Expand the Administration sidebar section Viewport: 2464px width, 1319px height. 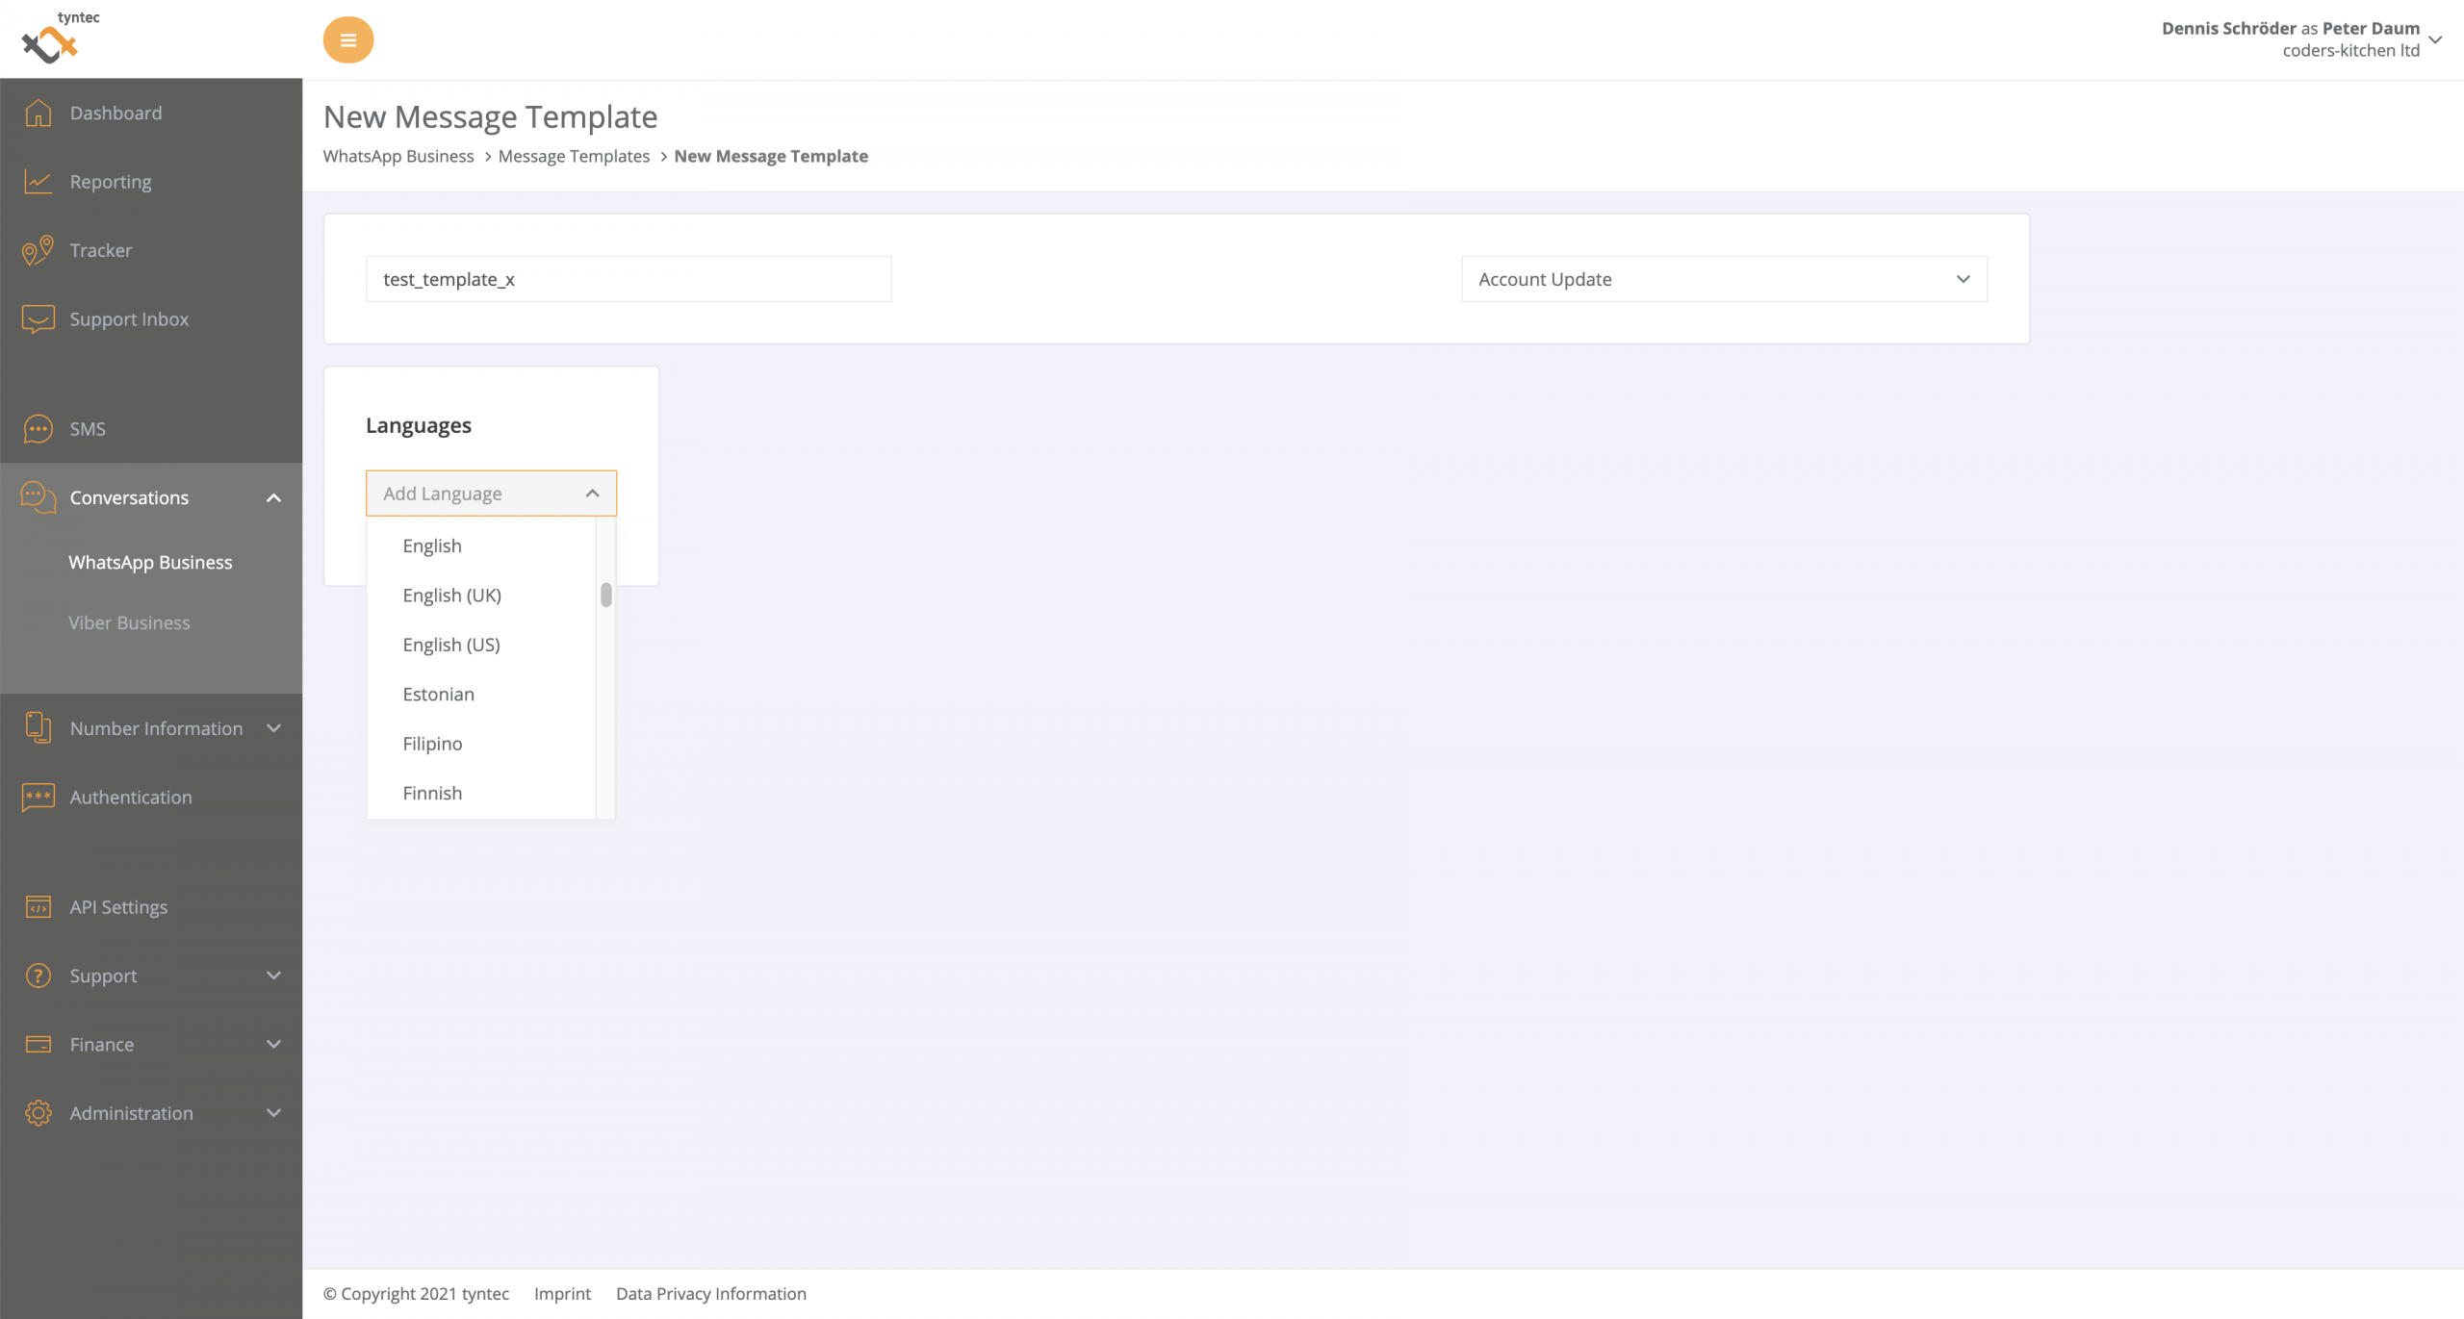pos(273,1113)
